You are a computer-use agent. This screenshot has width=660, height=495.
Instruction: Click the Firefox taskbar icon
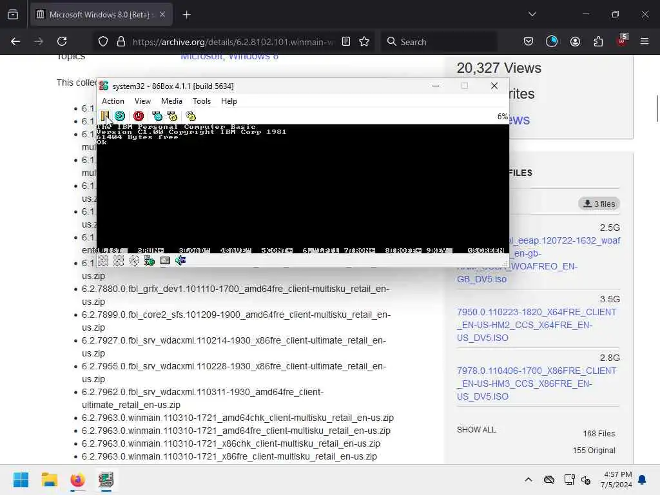(x=77, y=480)
